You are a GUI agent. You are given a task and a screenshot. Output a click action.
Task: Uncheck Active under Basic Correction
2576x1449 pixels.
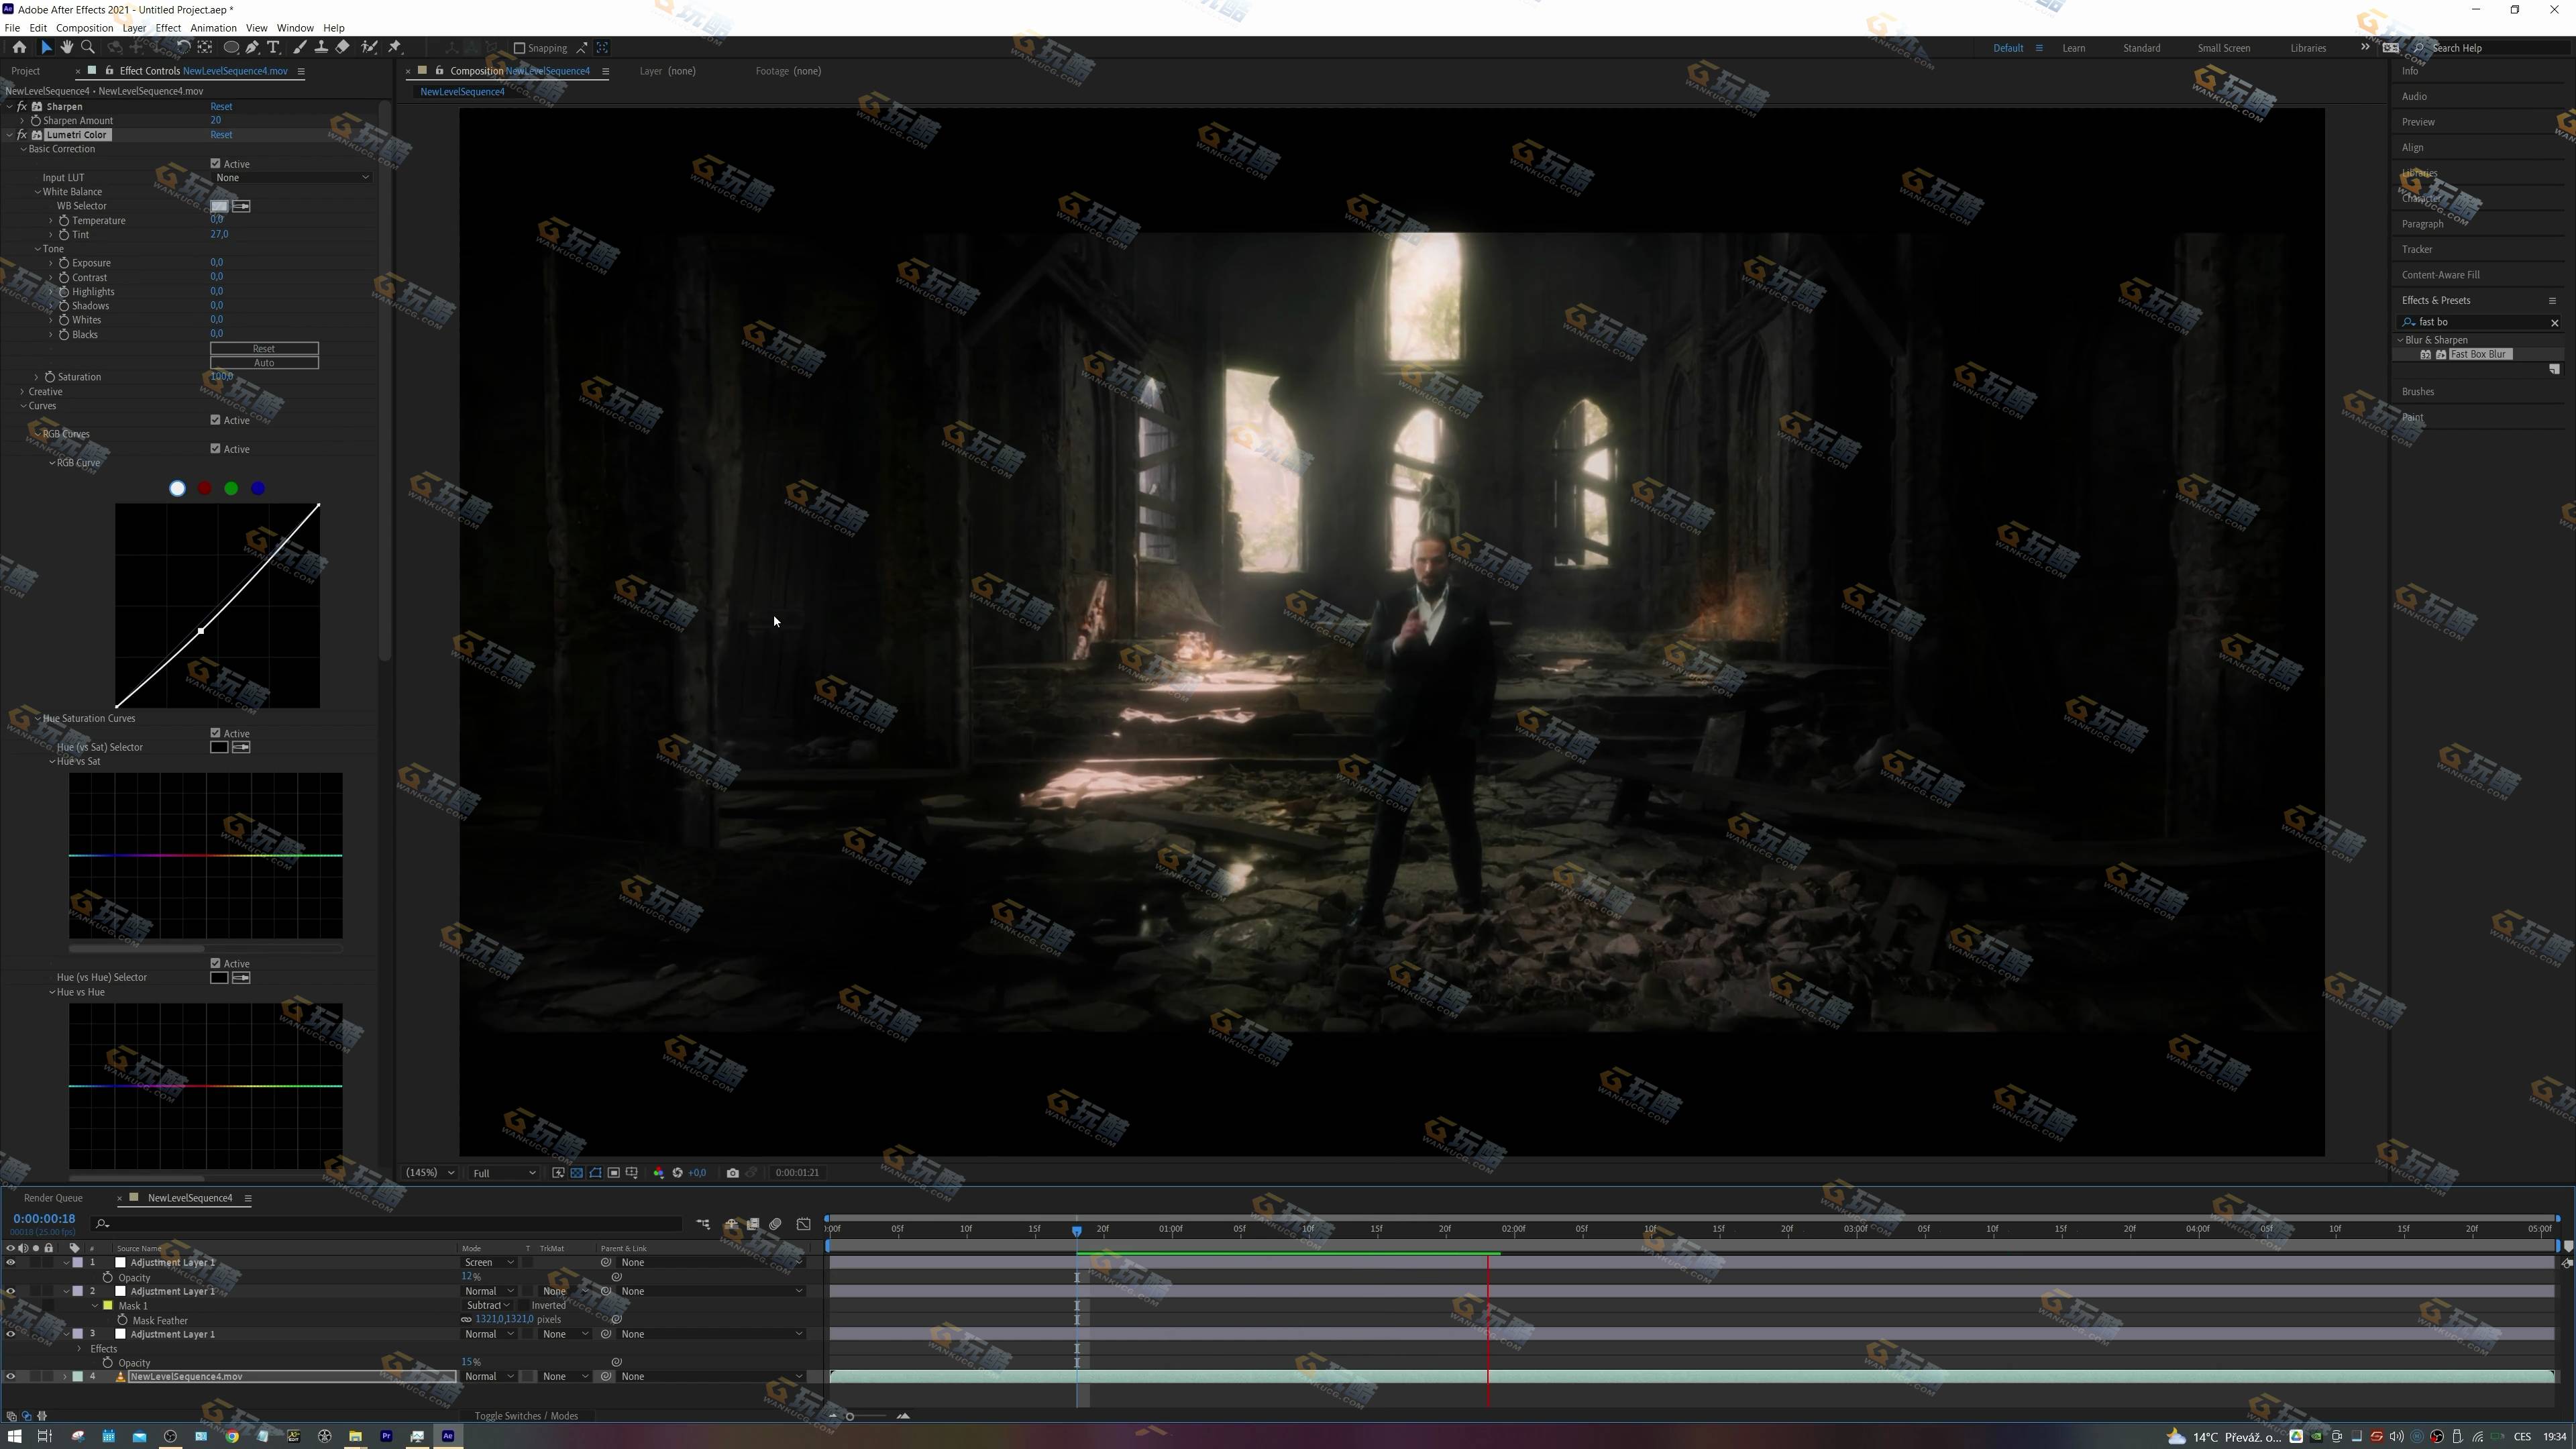(x=215, y=163)
